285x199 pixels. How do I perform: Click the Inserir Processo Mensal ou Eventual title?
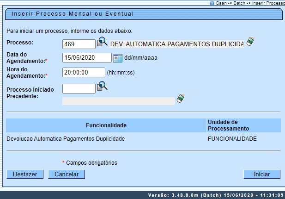coord(73,14)
